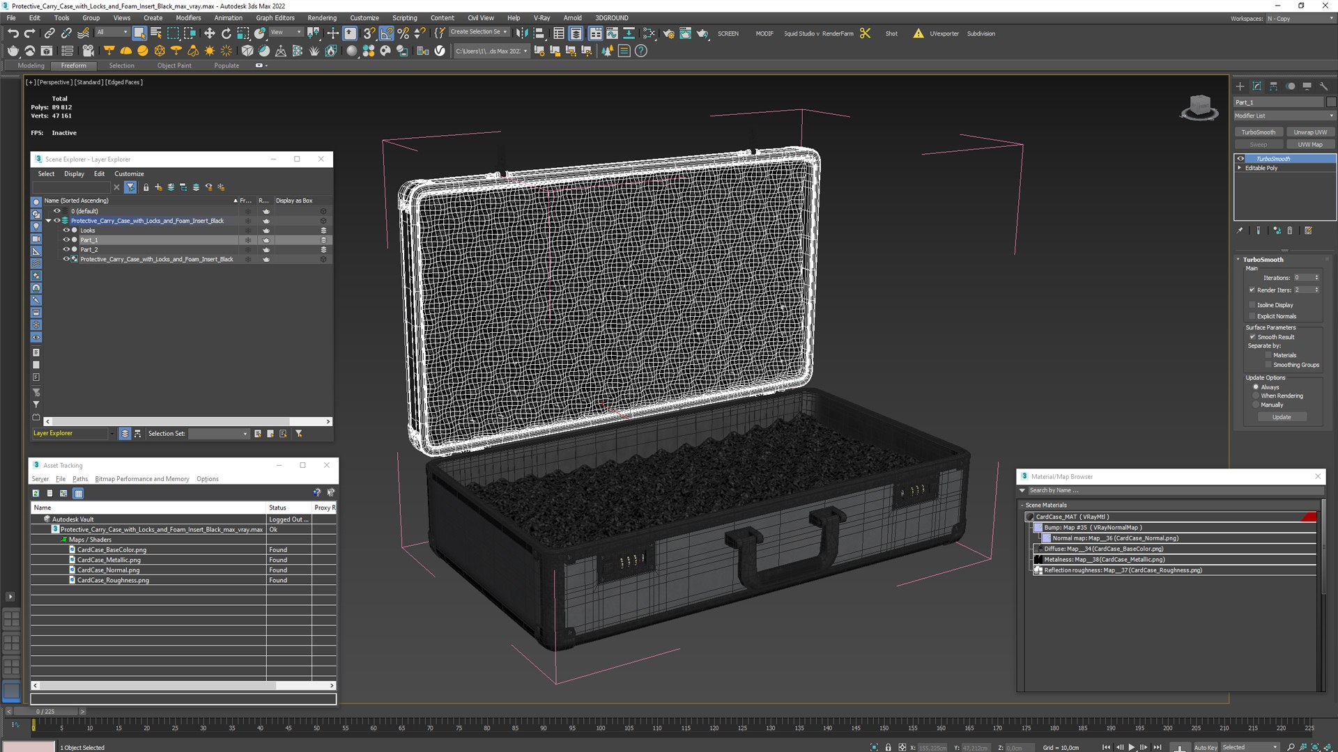Viewport: 1338px width, 752px height.
Task: Expand the Editable Poly stack entry
Action: (1240, 168)
